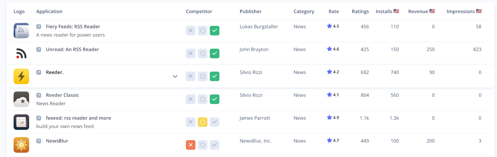
Task: Click the Reeder Classic cloud logo
Action: [21, 99]
